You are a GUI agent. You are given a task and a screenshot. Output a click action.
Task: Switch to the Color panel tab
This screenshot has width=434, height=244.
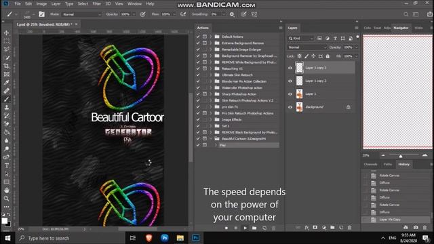coord(368,28)
